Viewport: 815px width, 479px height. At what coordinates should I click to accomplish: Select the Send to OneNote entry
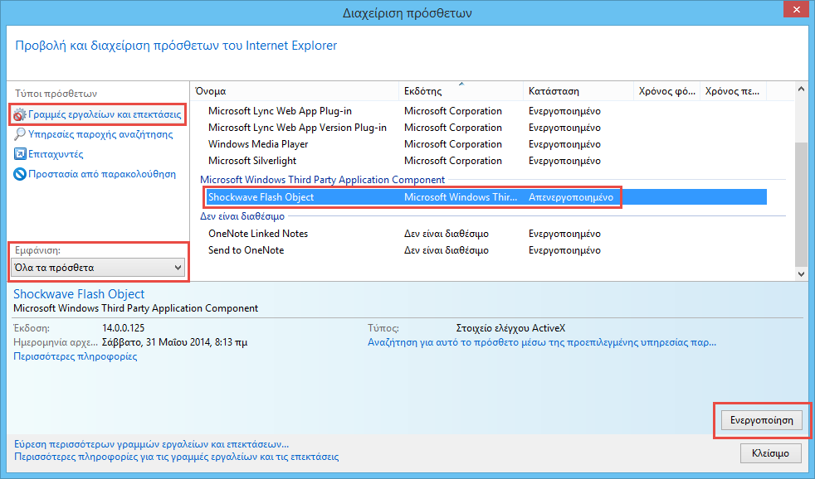click(x=246, y=250)
